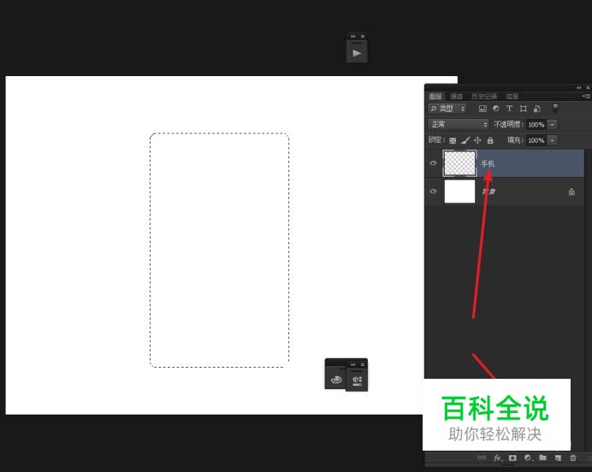Viewport: 592px width, 472px height.
Task: Select the 背景 layer name
Action: coord(488,192)
